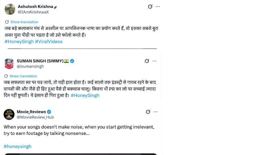Image resolution: width=276 pixels, height=155 pixels.
Task: Open the more options menu on Ashutosh Krishna's post
Action: point(158,7)
